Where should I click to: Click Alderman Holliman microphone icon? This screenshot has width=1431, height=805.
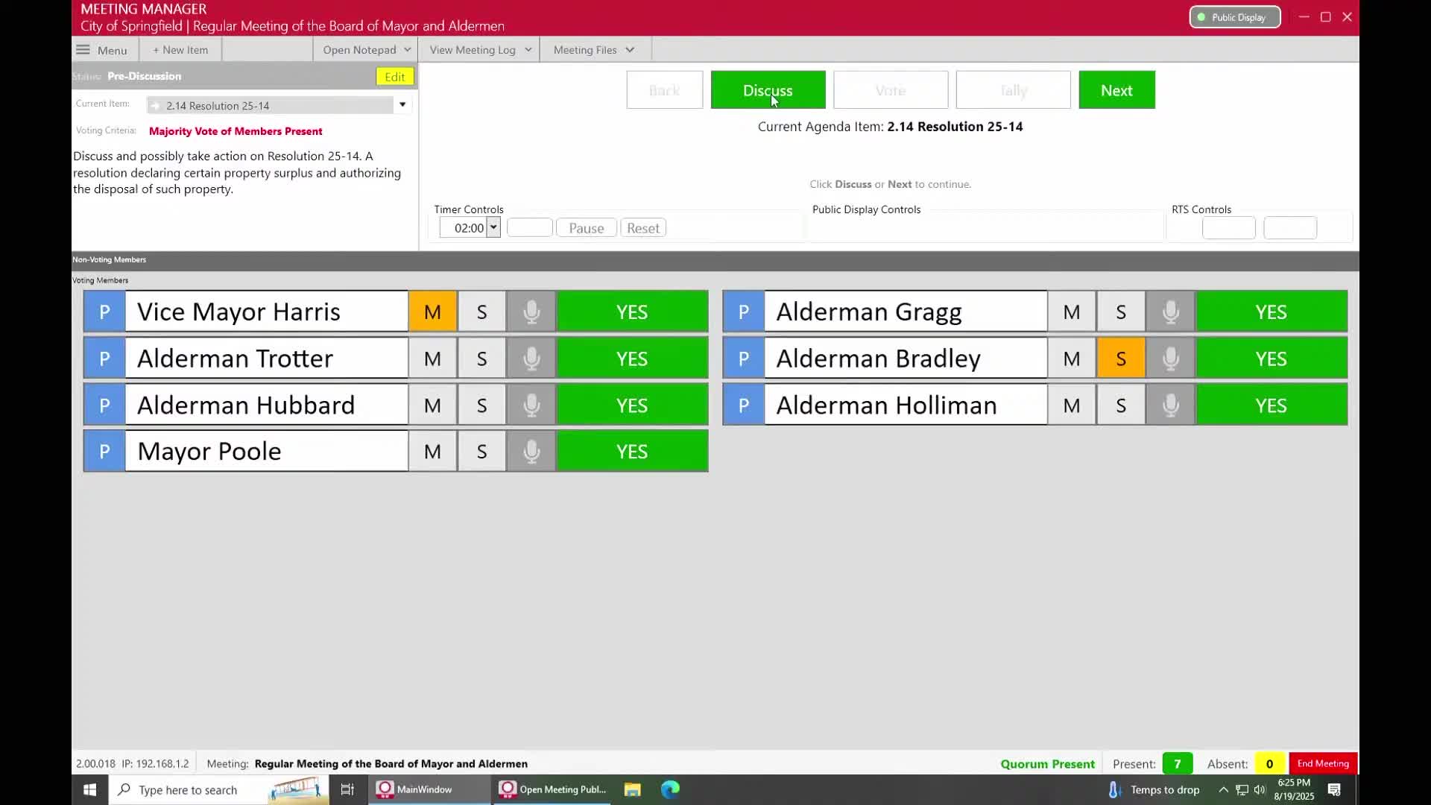coord(1170,405)
